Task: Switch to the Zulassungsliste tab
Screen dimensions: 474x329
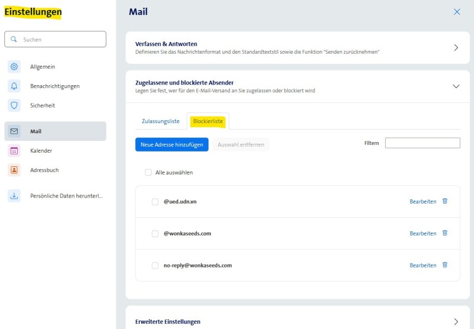Action: pyautogui.click(x=161, y=121)
